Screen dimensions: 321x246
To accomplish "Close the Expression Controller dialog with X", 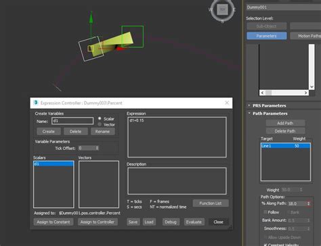I will pos(227,103).
